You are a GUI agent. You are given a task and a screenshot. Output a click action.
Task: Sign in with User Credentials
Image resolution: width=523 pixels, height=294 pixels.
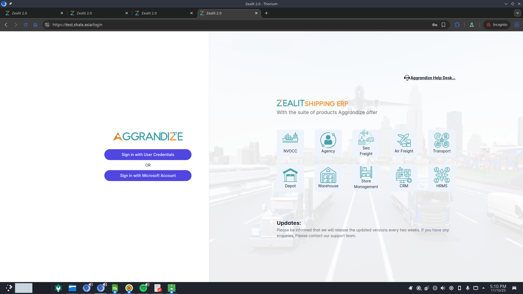point(148,155)
